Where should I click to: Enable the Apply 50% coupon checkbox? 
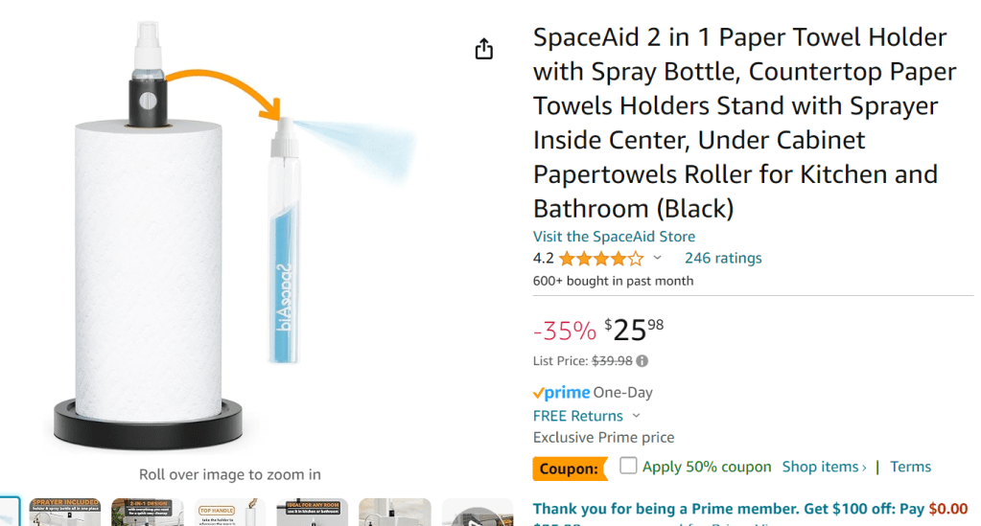click(x=628, y=467)
